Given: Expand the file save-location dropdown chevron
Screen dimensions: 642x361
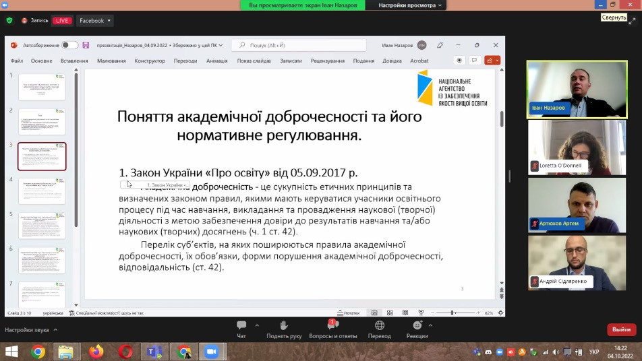Looking at the screenshot, I should pyautogui.click(x=221, y=45).
